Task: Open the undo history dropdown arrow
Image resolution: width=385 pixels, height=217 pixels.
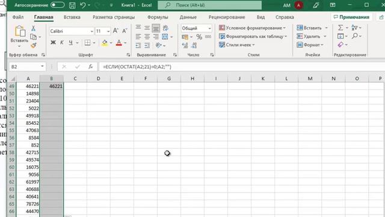Action: coord(89,5)
